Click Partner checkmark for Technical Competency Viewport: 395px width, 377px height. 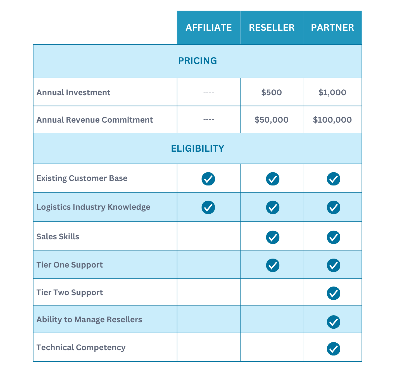point(334,349)
